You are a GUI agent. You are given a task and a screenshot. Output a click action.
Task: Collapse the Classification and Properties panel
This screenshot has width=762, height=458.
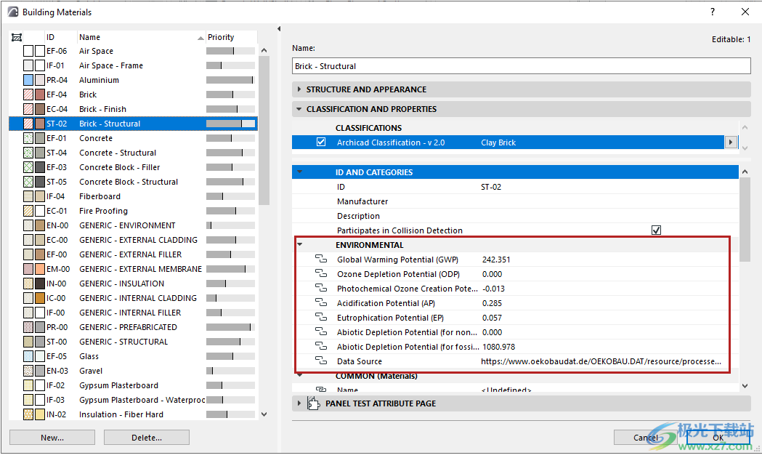tap(299, 109)
